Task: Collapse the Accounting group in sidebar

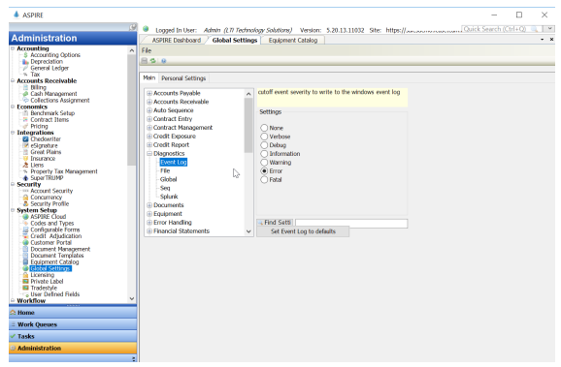Action: (x=13, y=48)
